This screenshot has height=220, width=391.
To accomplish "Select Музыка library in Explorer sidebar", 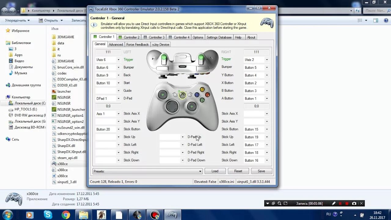I will (x=20, y=73).
